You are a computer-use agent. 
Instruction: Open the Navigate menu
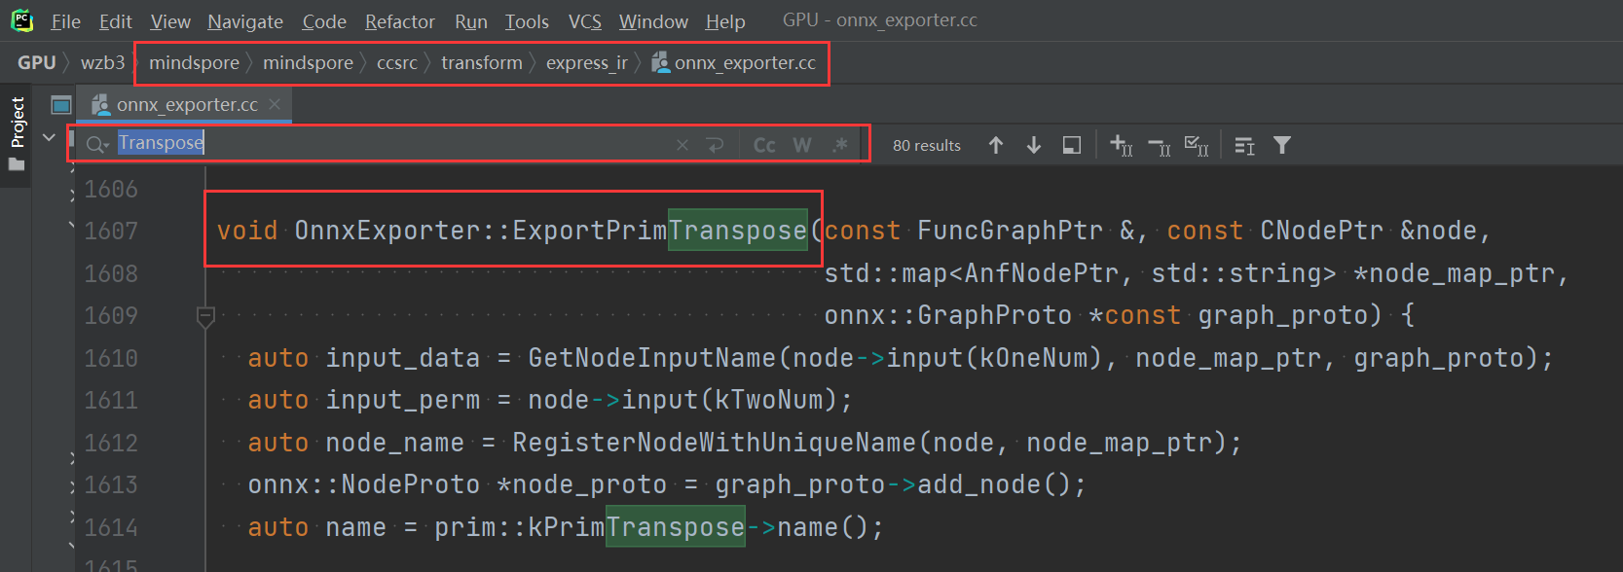(x=245, y=21)
